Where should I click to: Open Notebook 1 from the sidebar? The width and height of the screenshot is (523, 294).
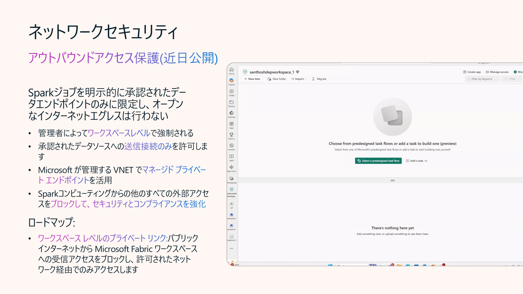coord(231,237)
